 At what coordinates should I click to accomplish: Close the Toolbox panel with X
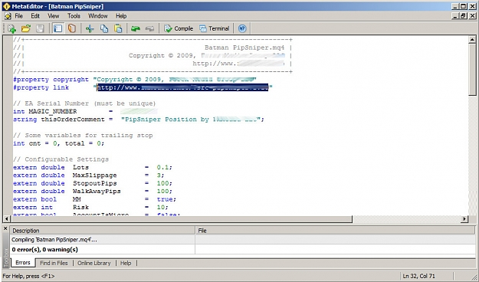[5, 228]
